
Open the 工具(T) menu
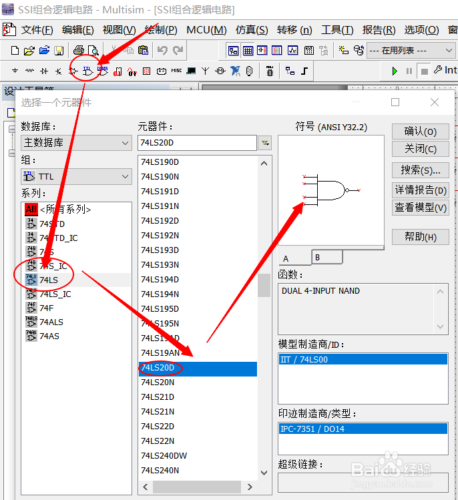(337, 30)
